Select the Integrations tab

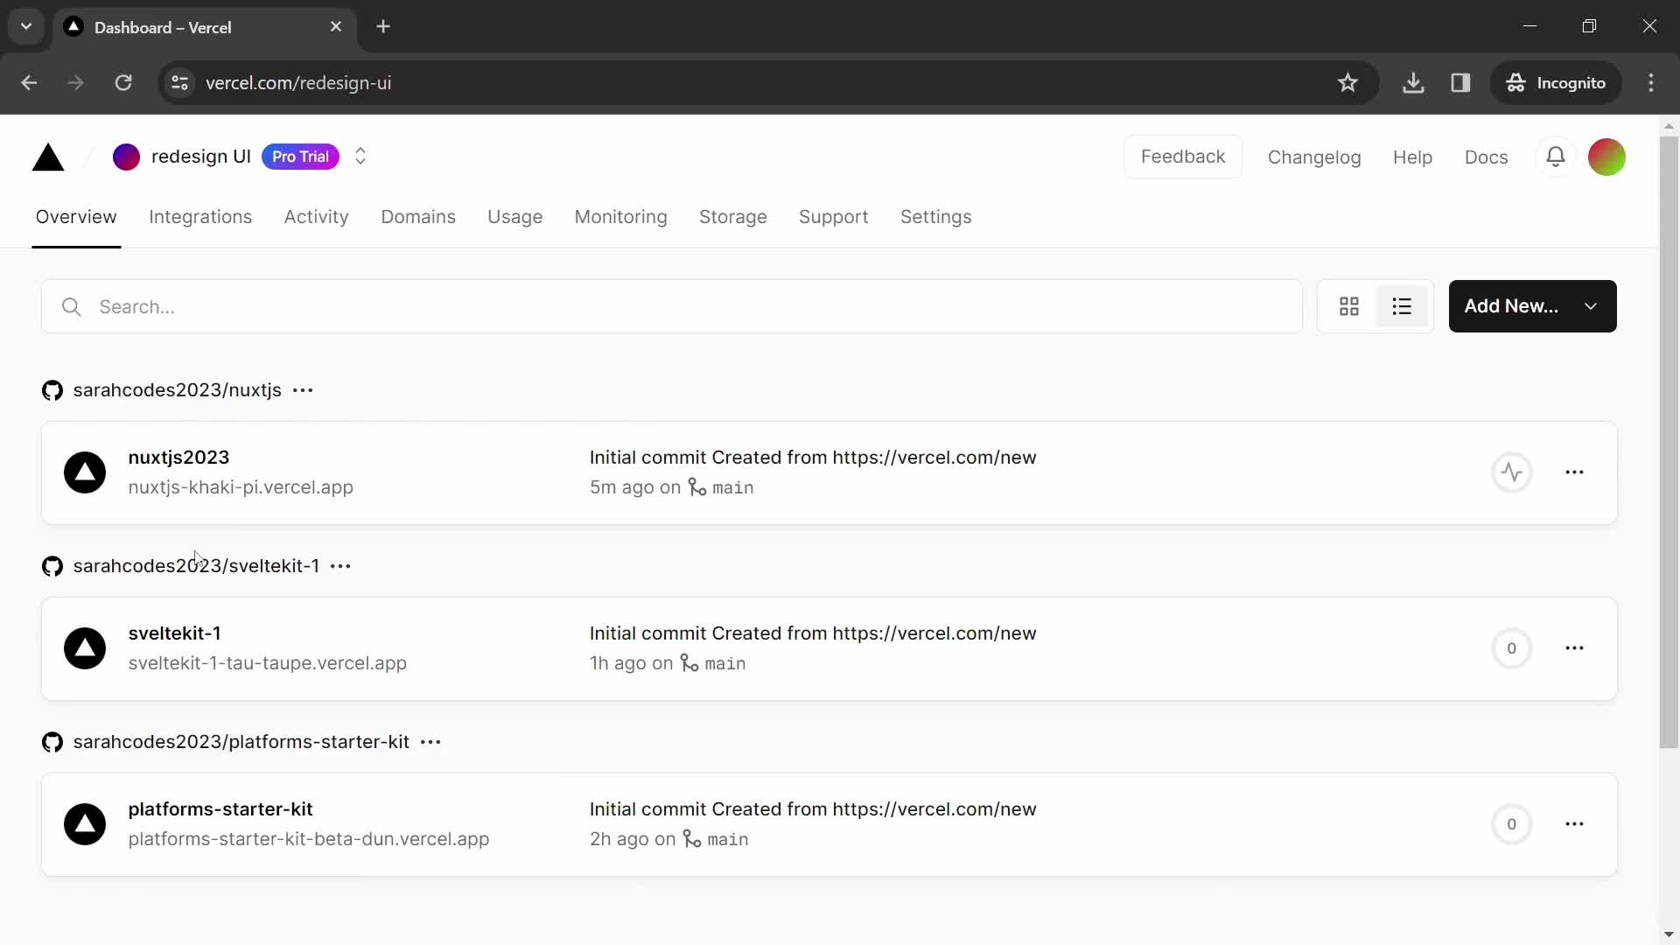(199, 217)
